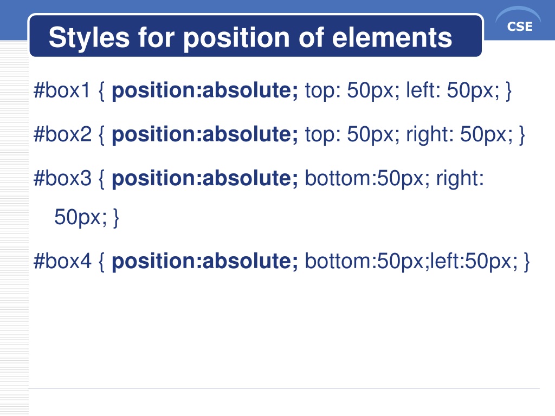Select the #box1 selector text

pyautogui.click(x=62, y=90)
